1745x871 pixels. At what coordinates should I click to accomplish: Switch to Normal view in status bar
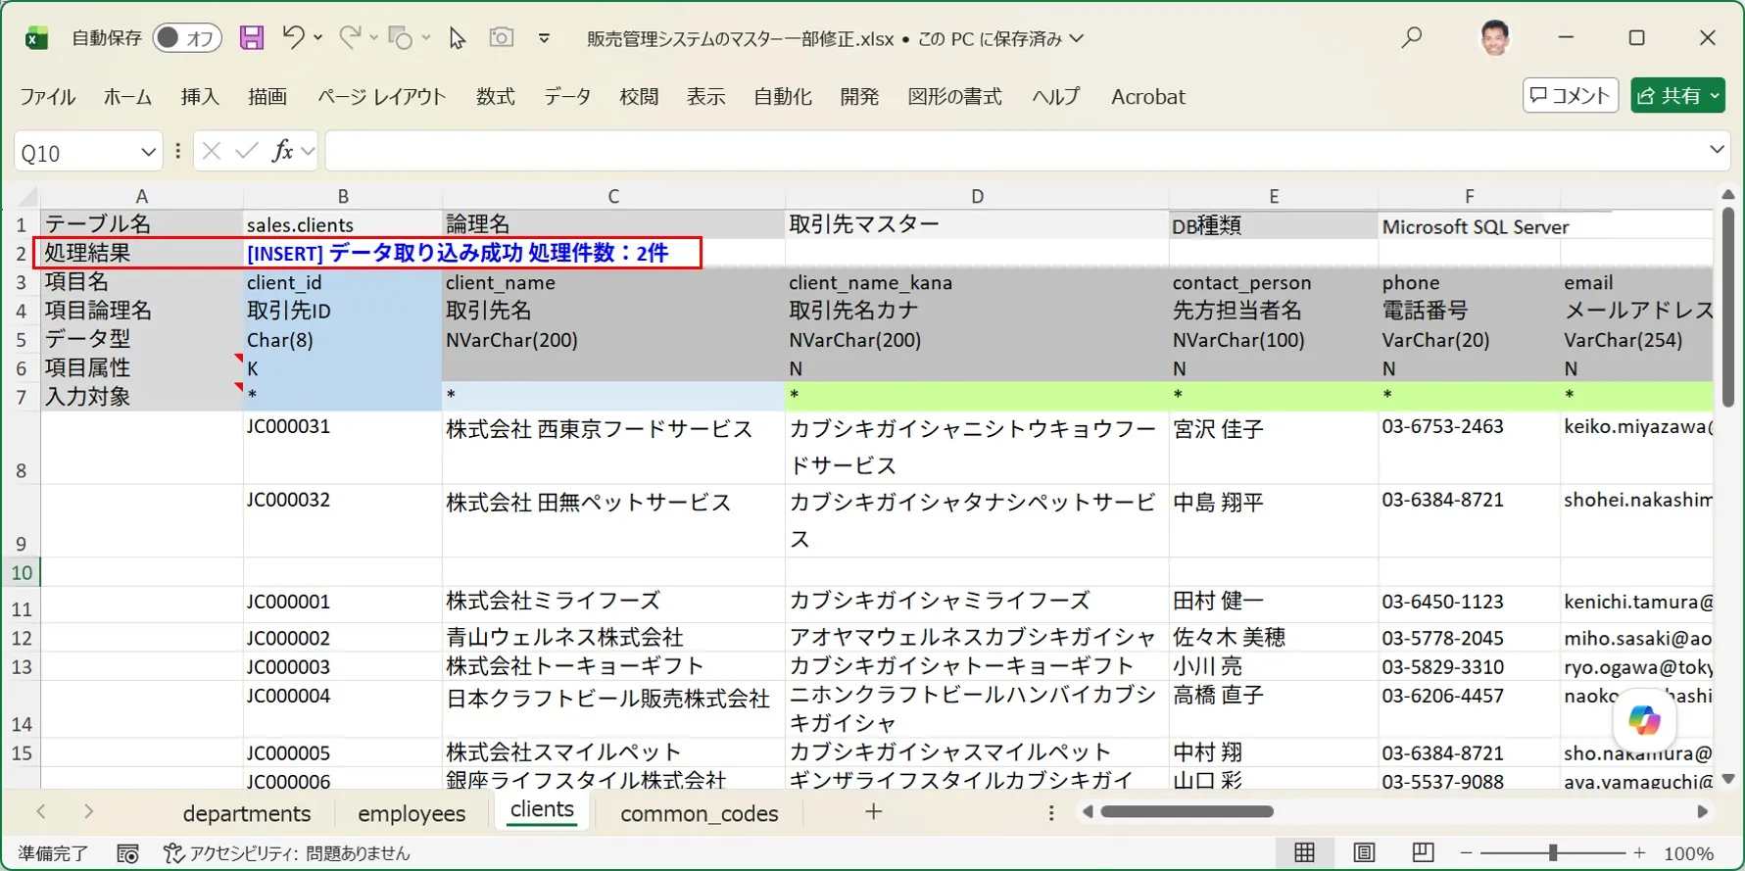tap(1305, 852)
